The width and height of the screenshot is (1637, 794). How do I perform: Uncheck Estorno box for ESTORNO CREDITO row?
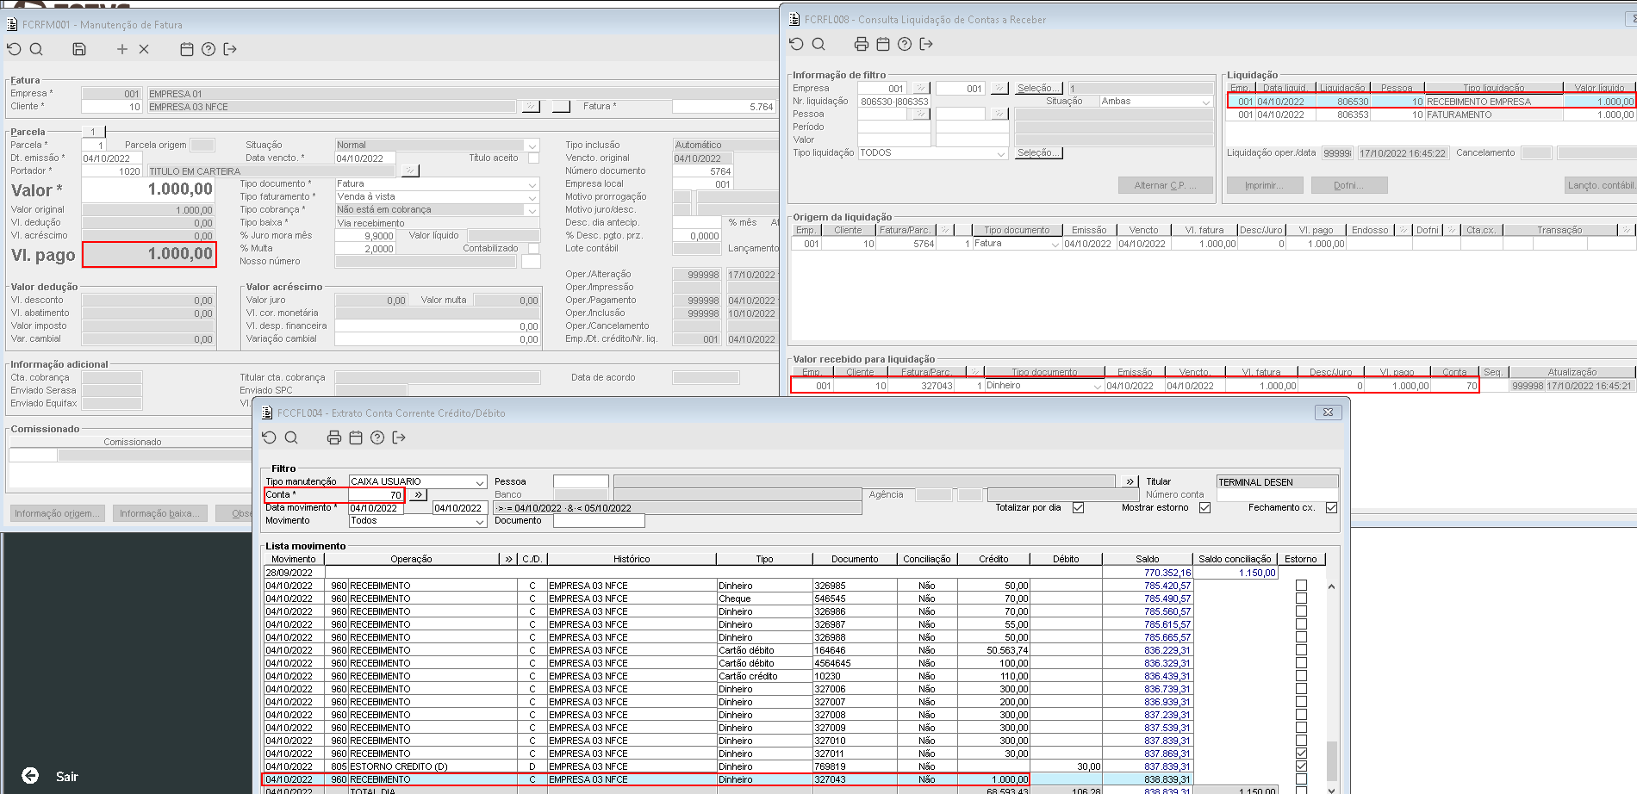(1301, 766)
